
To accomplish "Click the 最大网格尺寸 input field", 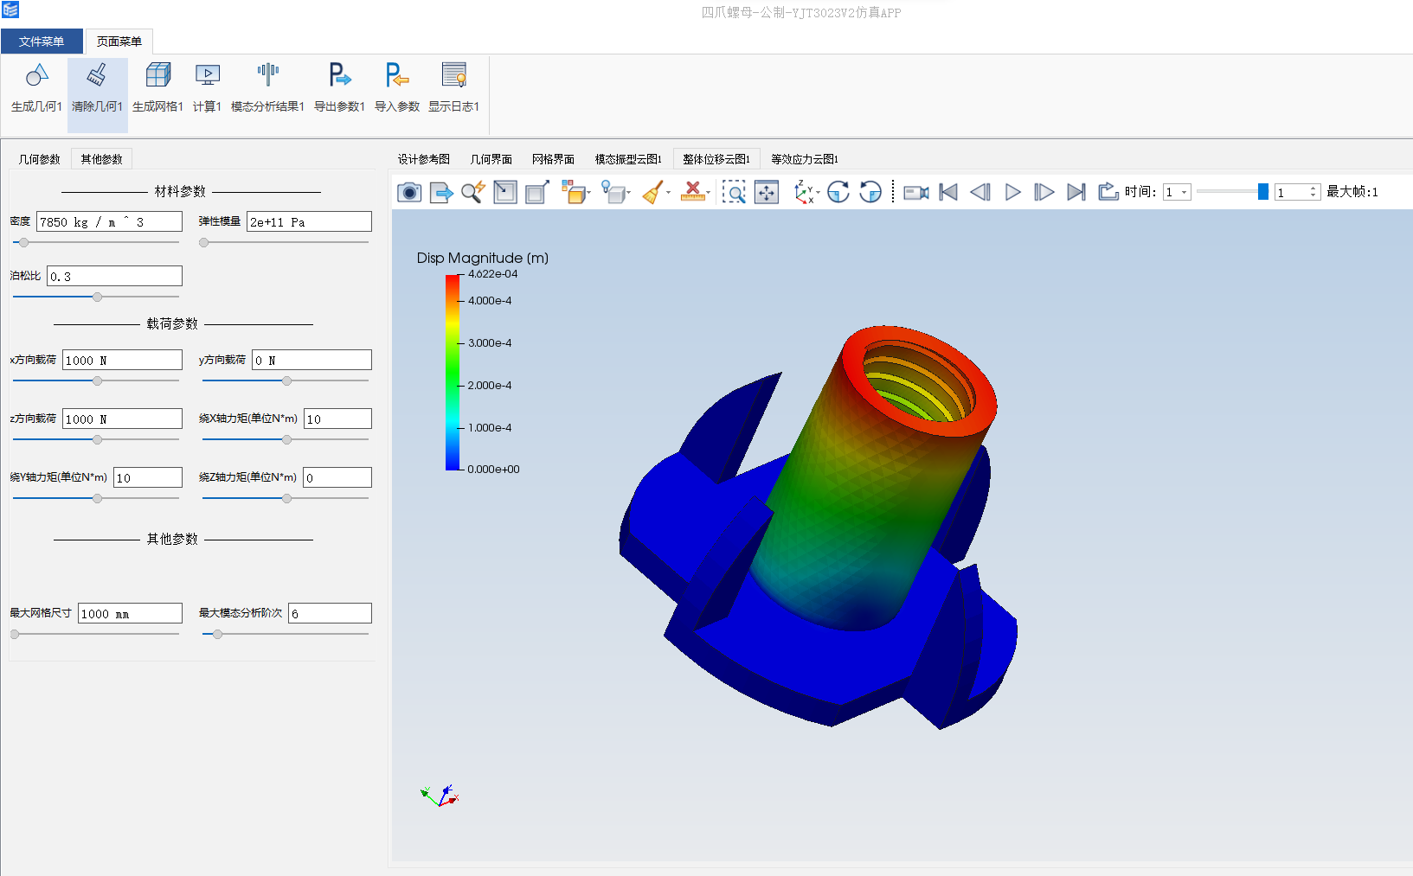I will tap(130, 614).
